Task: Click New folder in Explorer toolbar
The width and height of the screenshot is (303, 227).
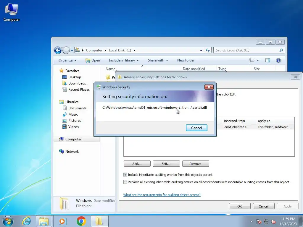Action: [186, 60]
